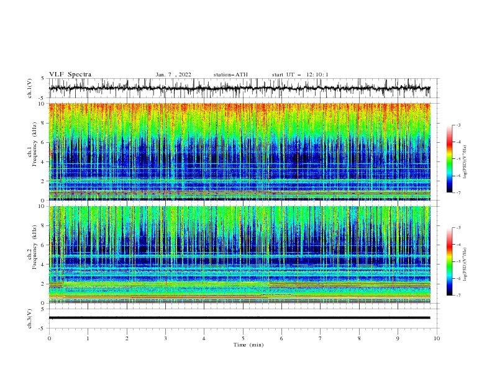This screenshot has width=492, height=380.
Task: Click the time axis tick label '0'
Action: coord(49,338)
